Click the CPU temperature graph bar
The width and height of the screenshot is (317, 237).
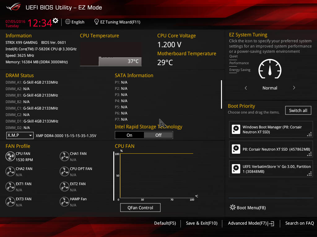(120, 61)
